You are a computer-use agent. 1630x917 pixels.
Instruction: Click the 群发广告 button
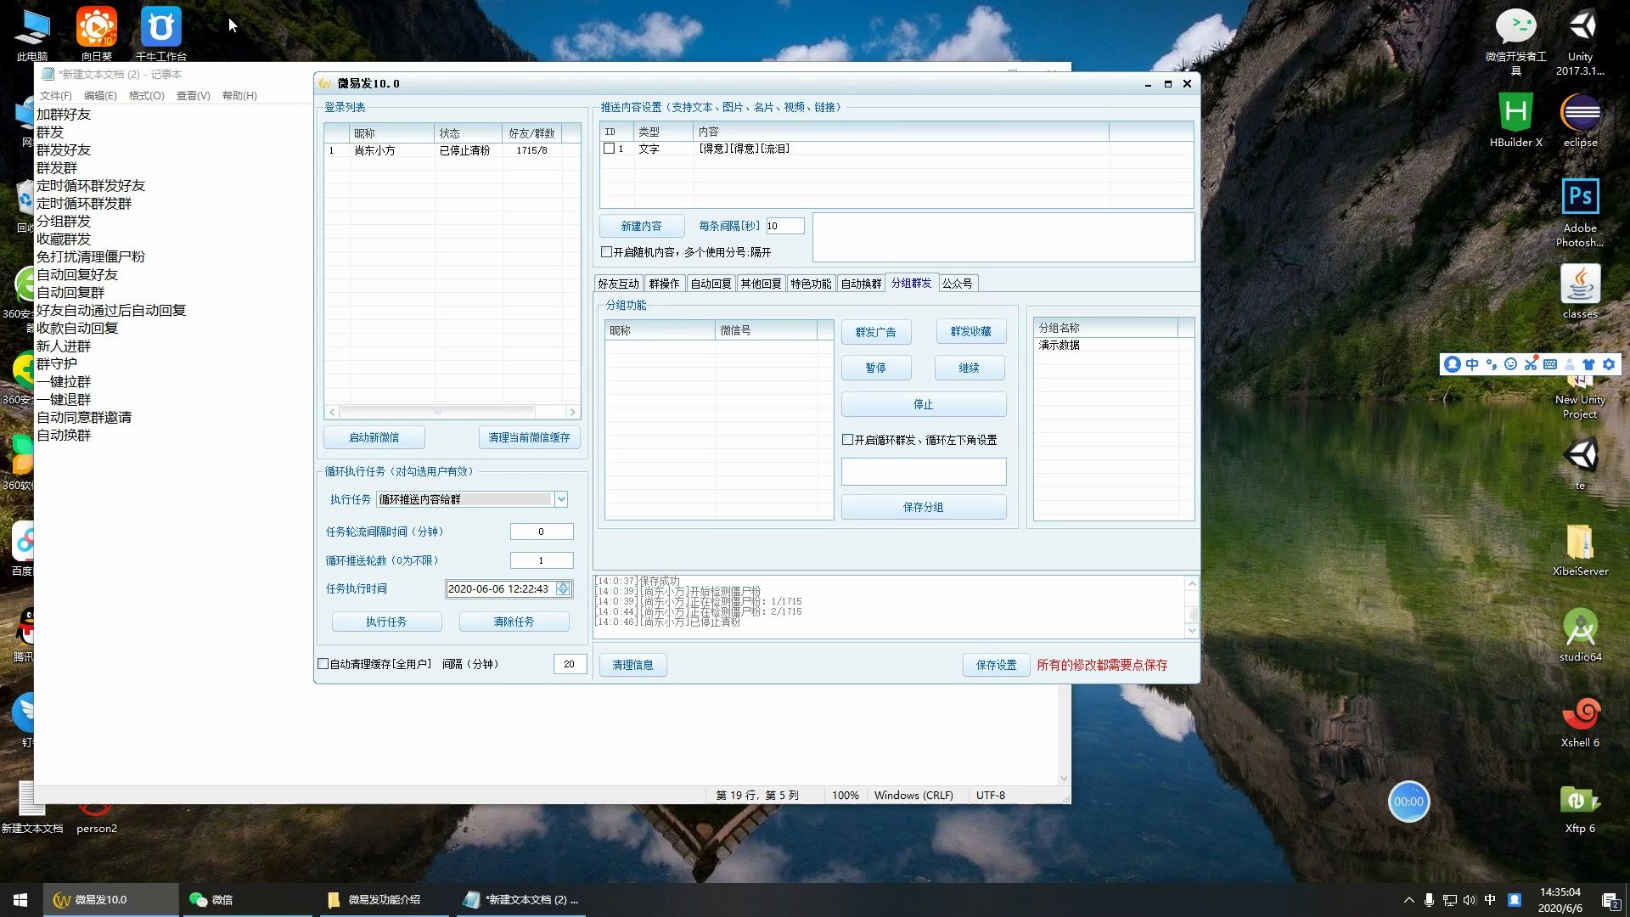coord(875,332)
